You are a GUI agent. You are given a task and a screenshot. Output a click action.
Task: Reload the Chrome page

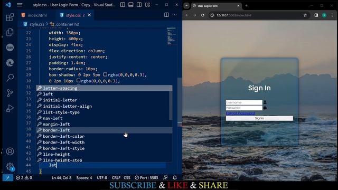(203, 15)
